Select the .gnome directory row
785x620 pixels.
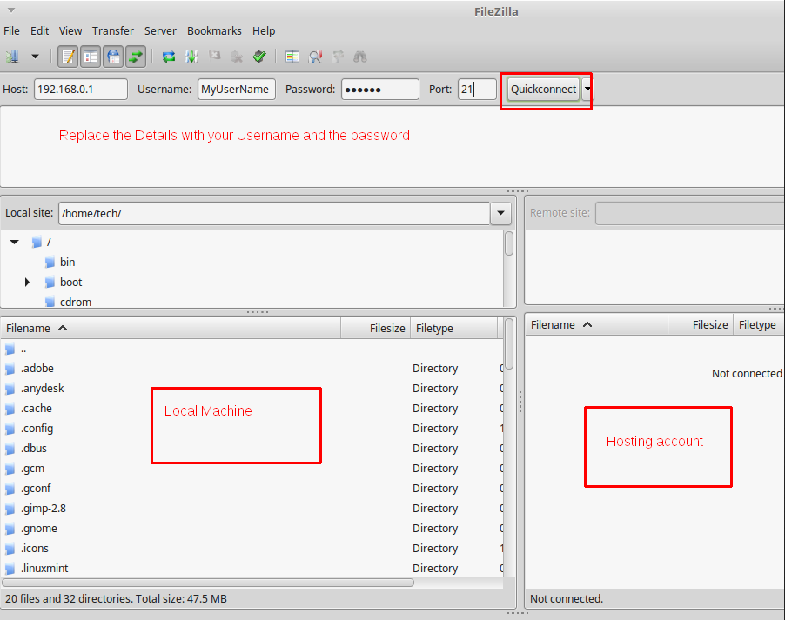pos(252,529)
